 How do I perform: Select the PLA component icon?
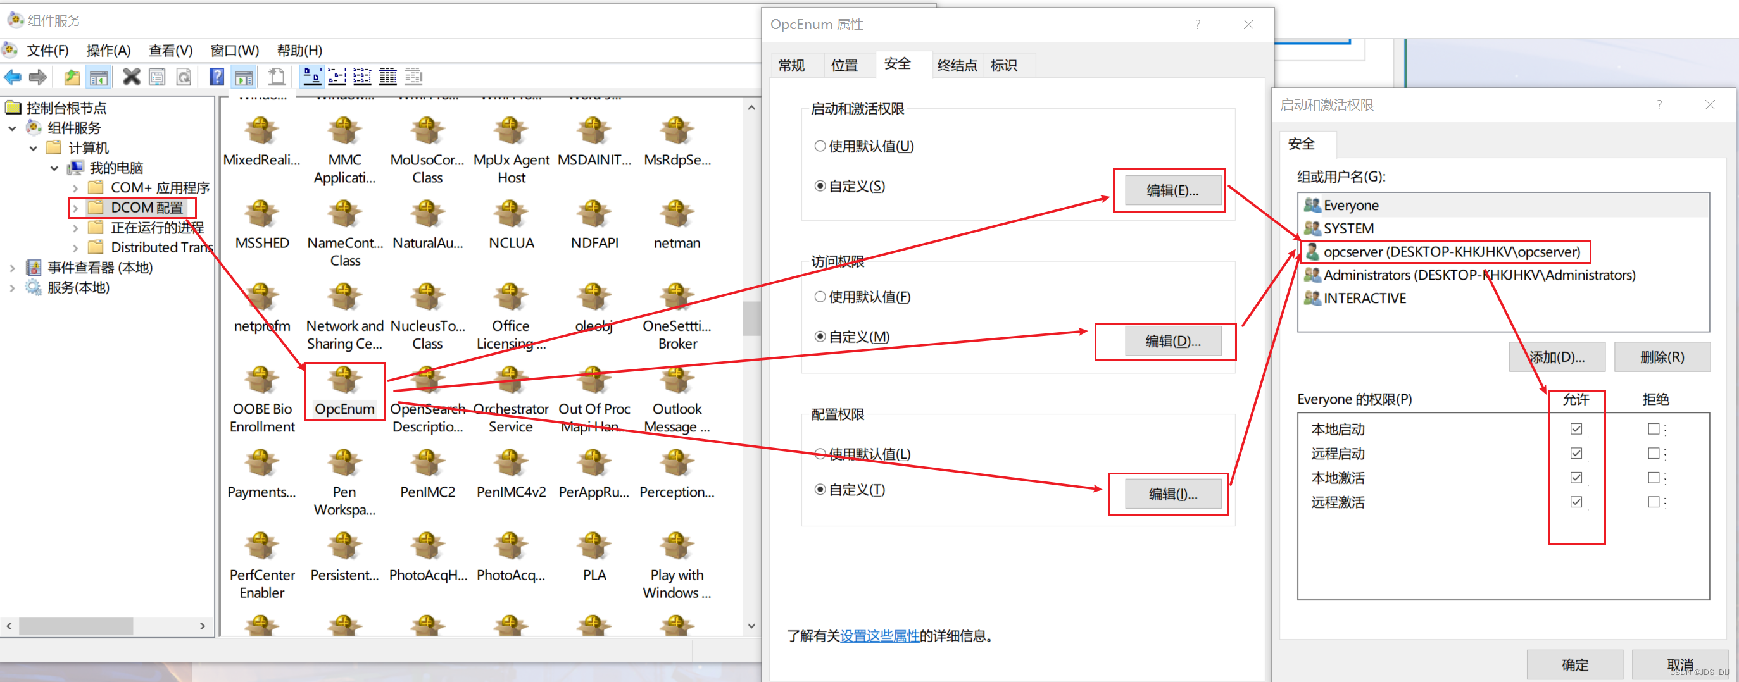pyautogui.click(x=593, y=547)
